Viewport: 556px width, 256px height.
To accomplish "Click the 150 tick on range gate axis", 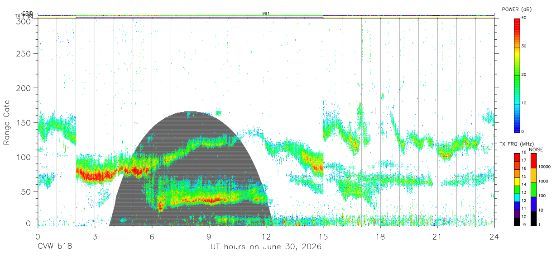I will pyautogui.click(x=24, y=122).
